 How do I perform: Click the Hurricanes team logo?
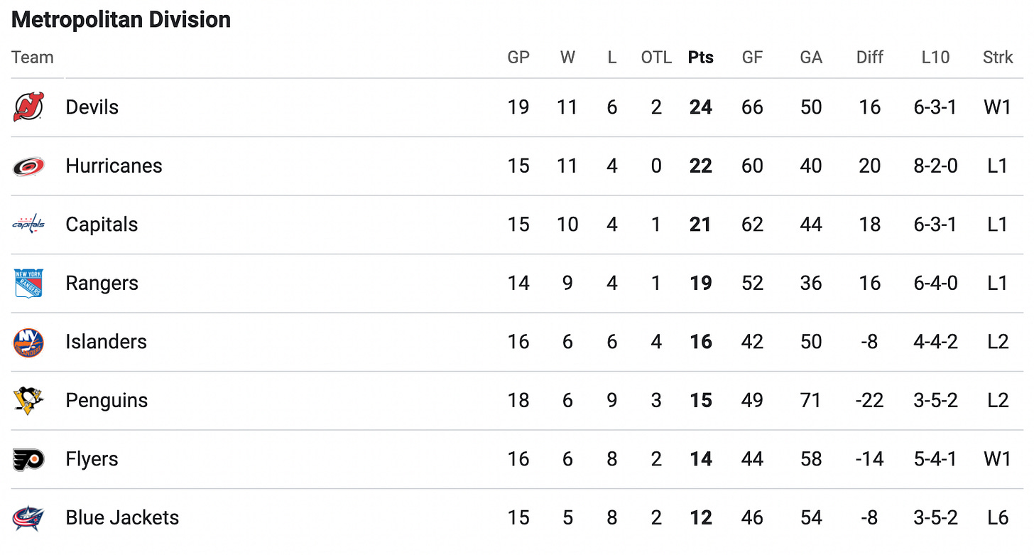[28, 166]
